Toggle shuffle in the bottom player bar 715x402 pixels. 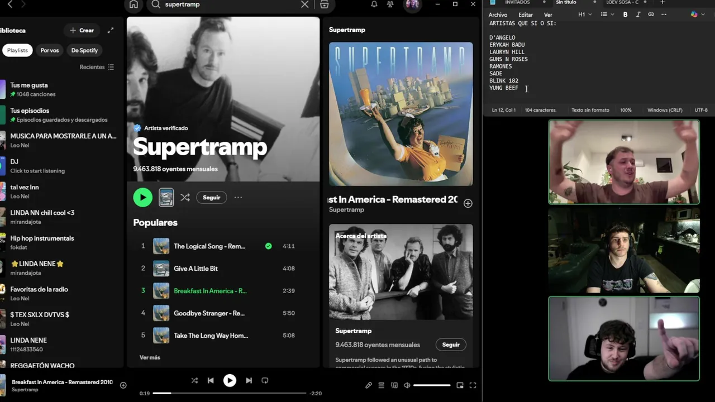(x=194, y=380)
